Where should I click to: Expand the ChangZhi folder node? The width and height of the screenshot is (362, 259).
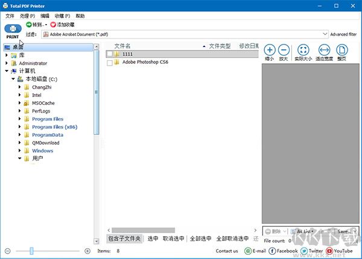(x=20, y=87)
